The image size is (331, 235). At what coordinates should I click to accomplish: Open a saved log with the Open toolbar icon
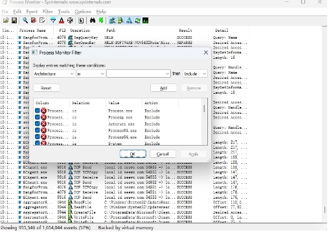coord(6,21)
